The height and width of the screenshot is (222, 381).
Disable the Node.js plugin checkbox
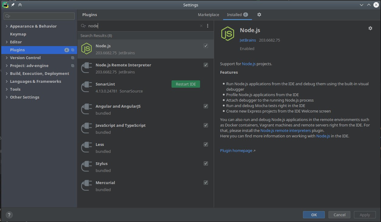coord(206,46)
